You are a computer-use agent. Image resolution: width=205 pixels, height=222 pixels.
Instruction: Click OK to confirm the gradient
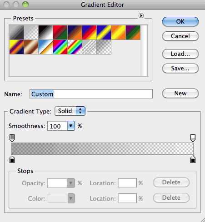pos(180,21)
